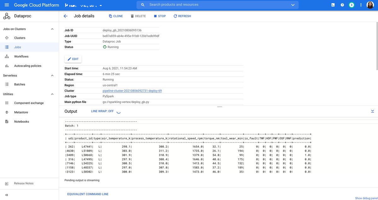Select the start time Aug 6, 2021, 11:54:23 AM

pyautogui.click(x=120, y=69)
